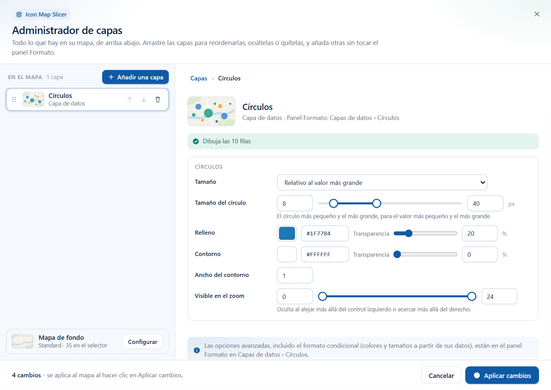Configure the Mapa de fondo
This screenshot has height=390, width=551.
pos(143,342)
